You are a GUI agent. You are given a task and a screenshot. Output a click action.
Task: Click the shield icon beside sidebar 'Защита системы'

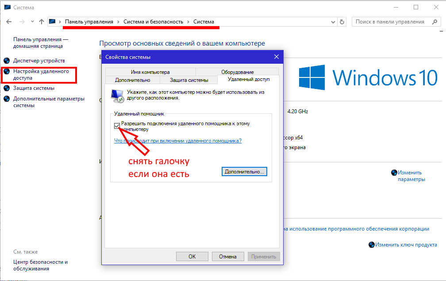click(x=7, y=88)
